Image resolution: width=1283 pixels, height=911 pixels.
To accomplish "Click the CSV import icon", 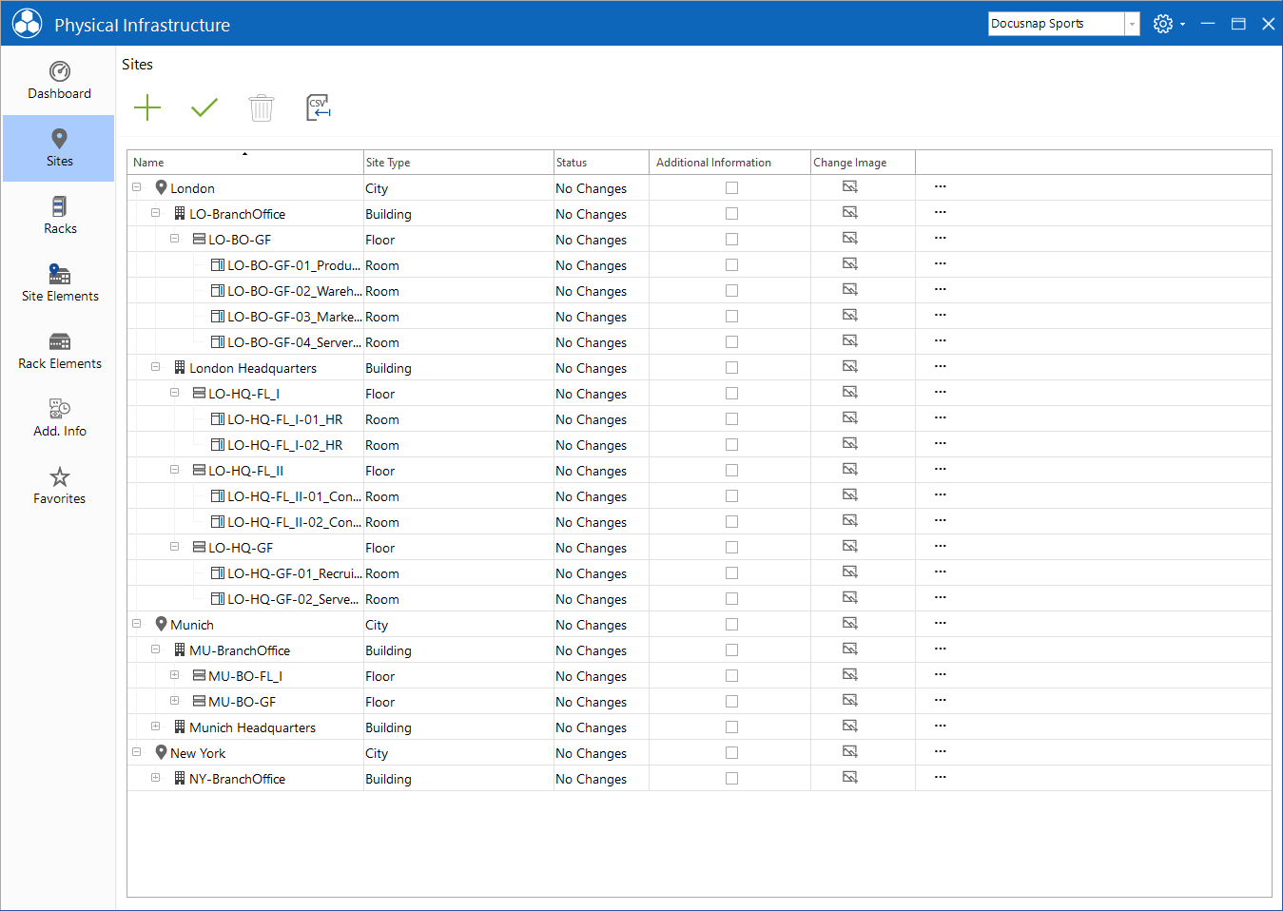I will pyautogui.click(x=319, y=107).
